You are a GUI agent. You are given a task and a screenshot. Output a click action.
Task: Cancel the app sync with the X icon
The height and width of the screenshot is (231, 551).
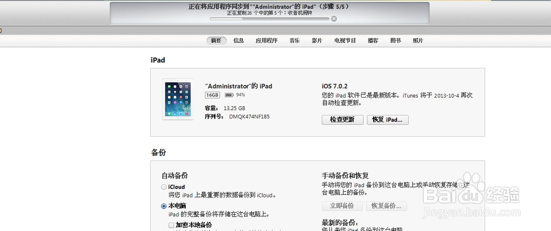tap(334, 19)
